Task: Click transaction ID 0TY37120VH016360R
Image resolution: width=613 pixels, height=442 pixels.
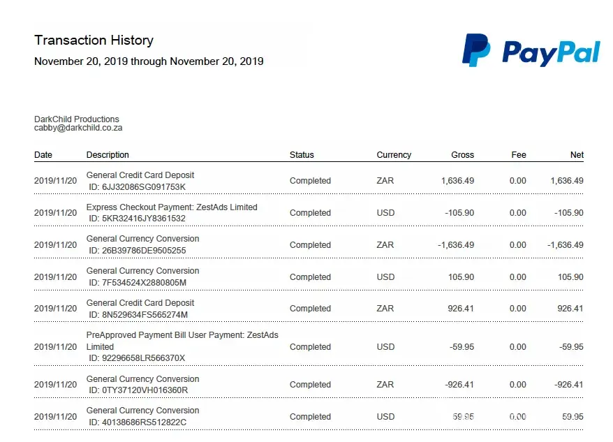Action: [x=138, y=390]
